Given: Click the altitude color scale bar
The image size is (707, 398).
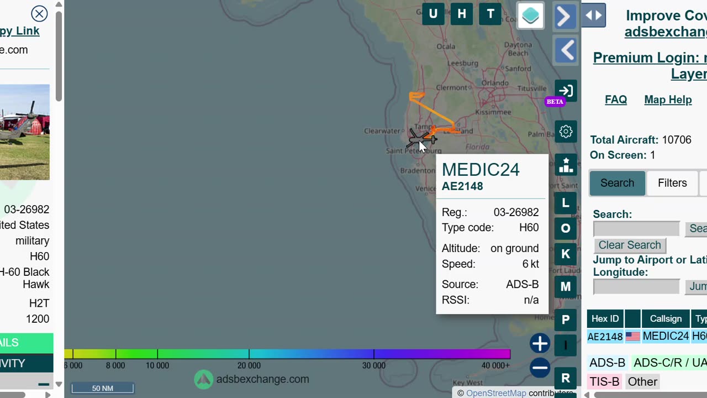Looking at the screenshot, I should point(287,354).
